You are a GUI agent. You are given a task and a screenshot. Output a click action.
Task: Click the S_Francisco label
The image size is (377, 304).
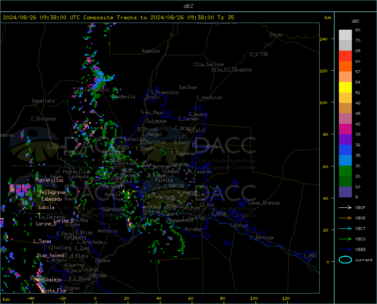pyautogui.click(x=165, y=92)
